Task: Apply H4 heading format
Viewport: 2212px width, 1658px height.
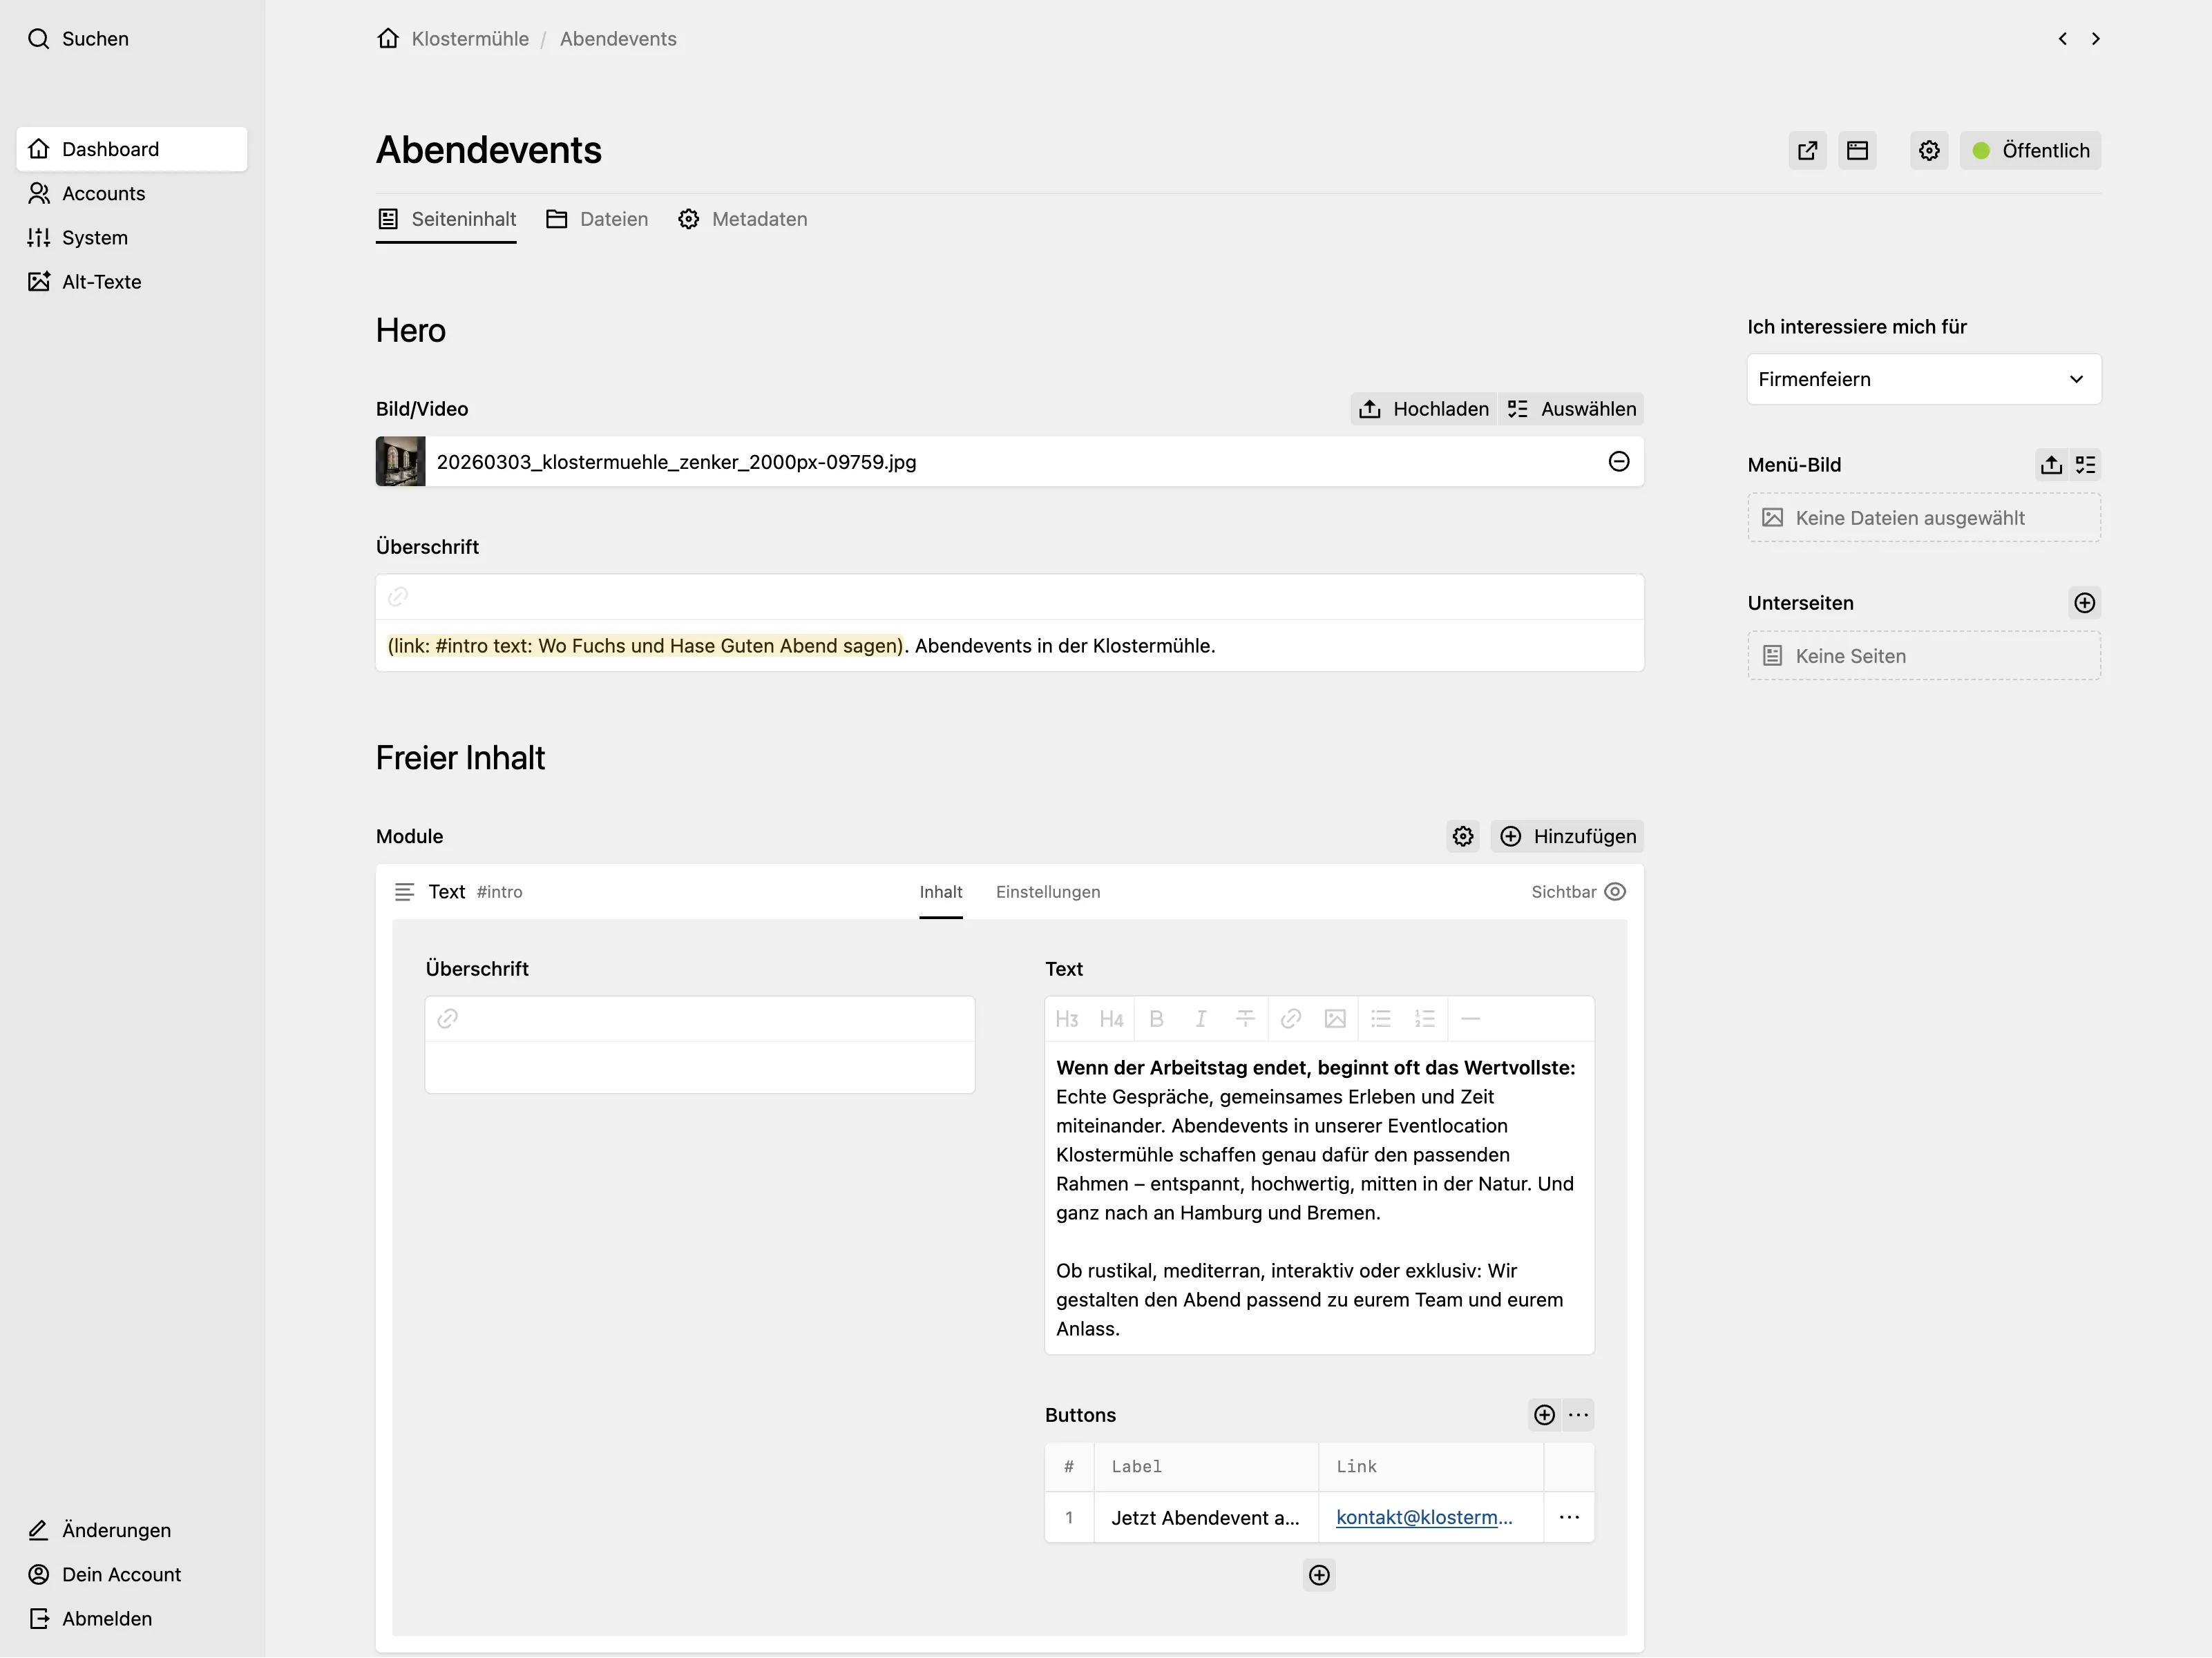Action: coord(1111,1019)
